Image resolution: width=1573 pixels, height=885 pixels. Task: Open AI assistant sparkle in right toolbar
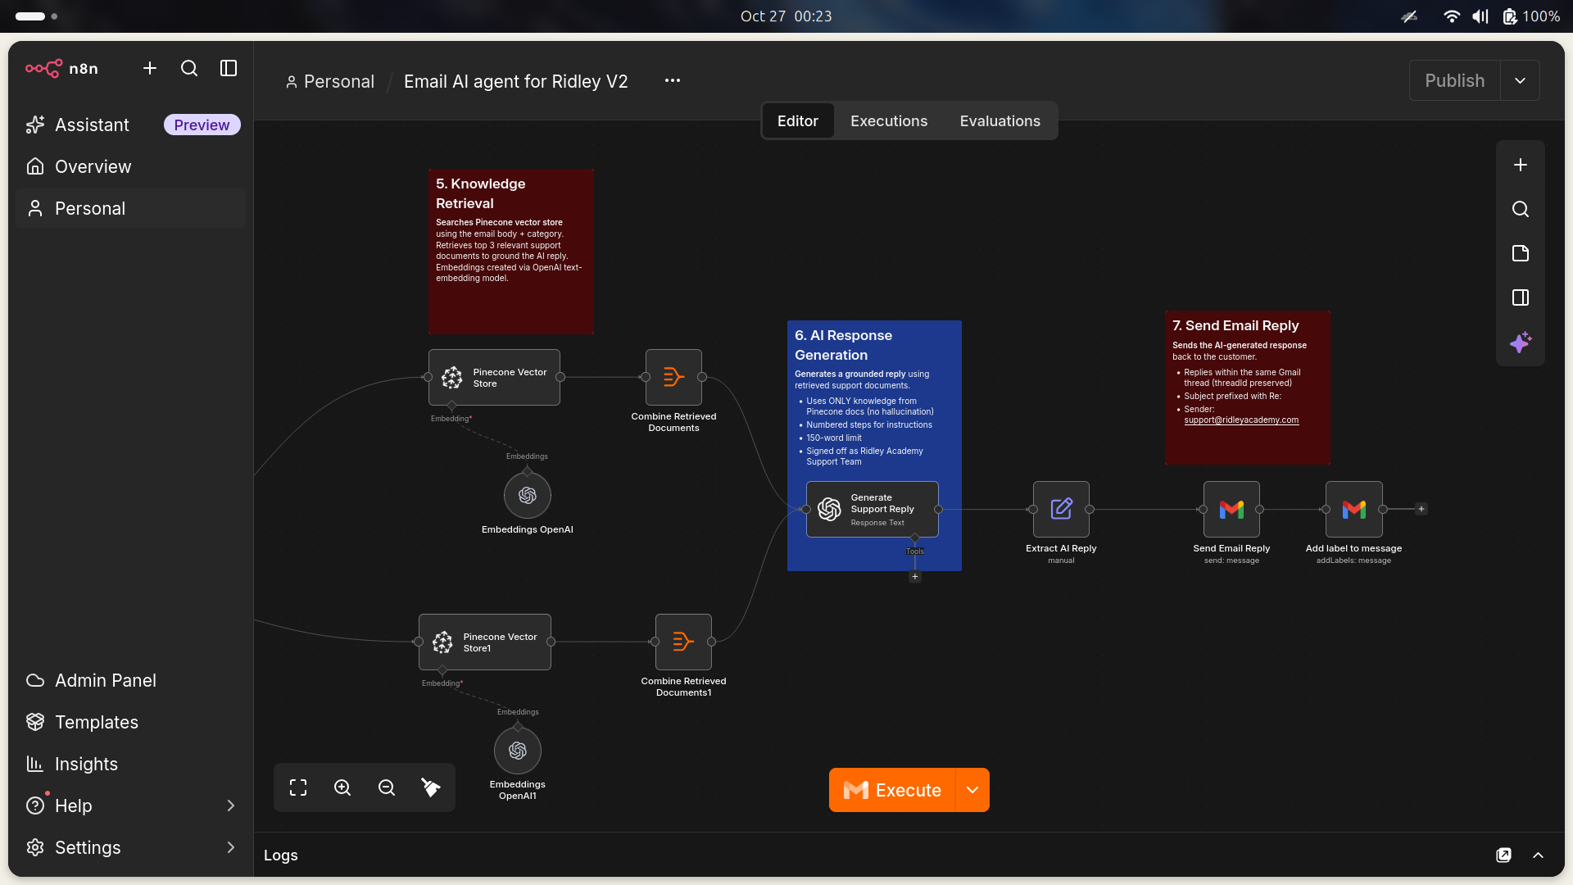1521,342
